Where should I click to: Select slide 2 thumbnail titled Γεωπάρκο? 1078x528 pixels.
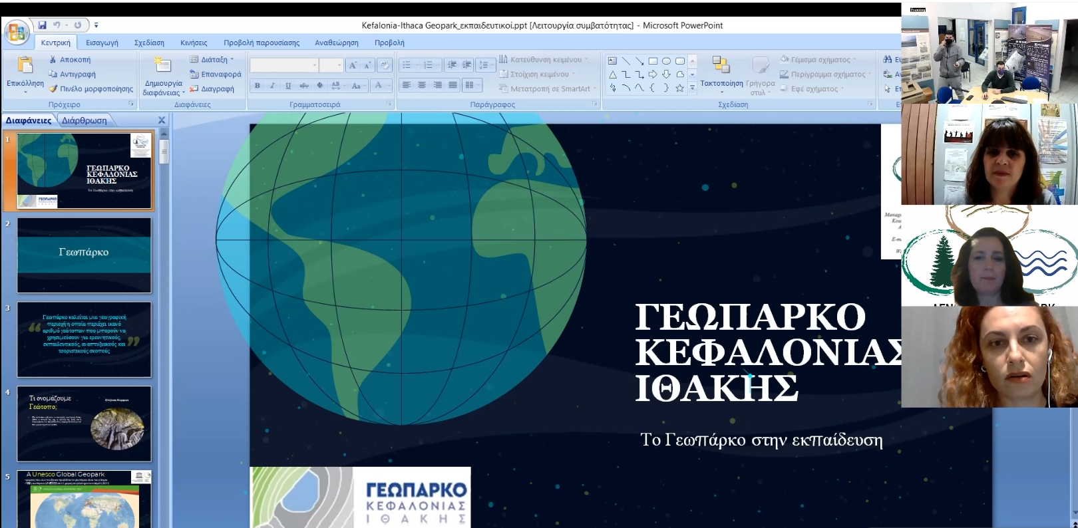tap(84, 255)
